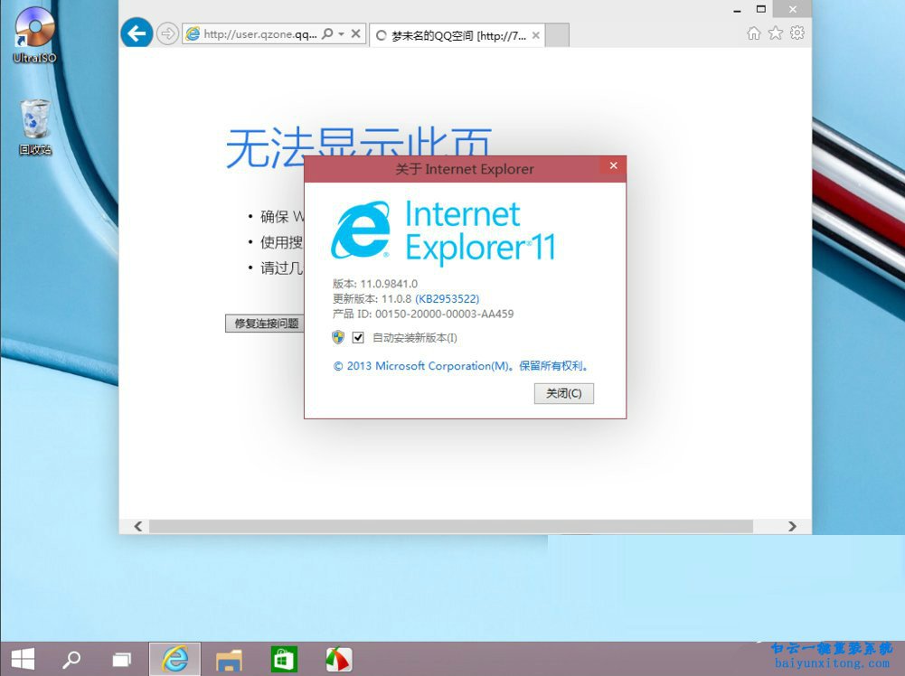
Task: Open the Tools gear icon
Action: [x=797, y=32]
